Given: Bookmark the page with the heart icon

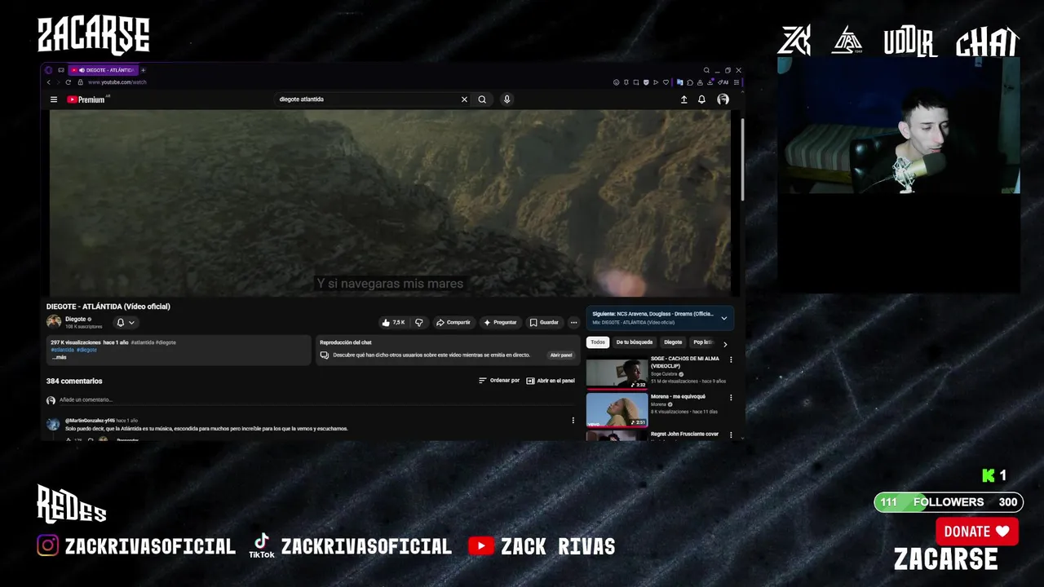Looking at the screenshot, I should (x=666, y=82).
